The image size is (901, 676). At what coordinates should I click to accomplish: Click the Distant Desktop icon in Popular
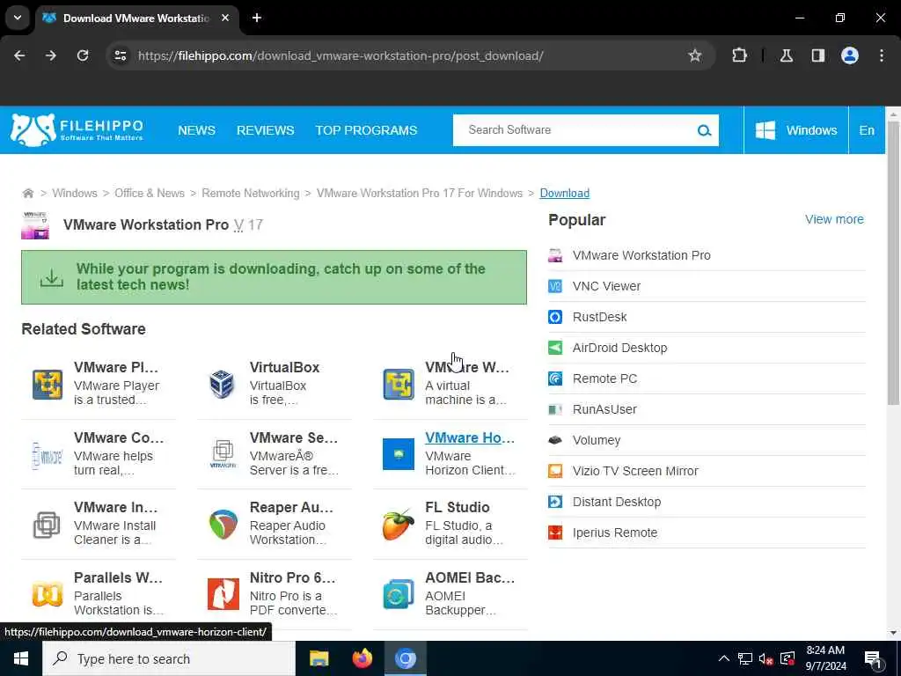click(555, 502)
